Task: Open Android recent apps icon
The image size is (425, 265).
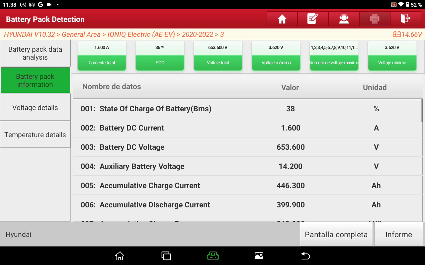Action: (166, 256)
